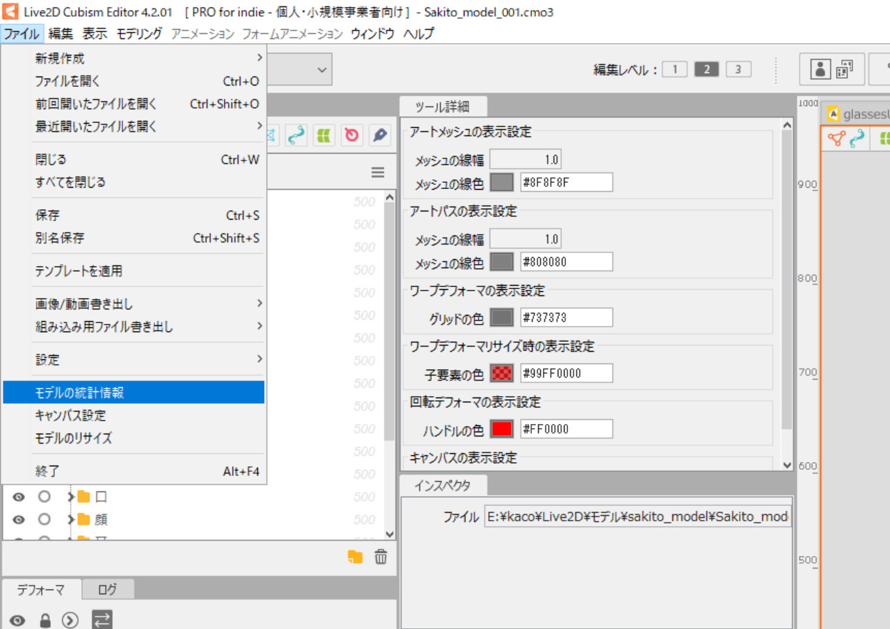Screen dimensions: 890x629
Task: Set editing level to 1
Action: [674, 69]
